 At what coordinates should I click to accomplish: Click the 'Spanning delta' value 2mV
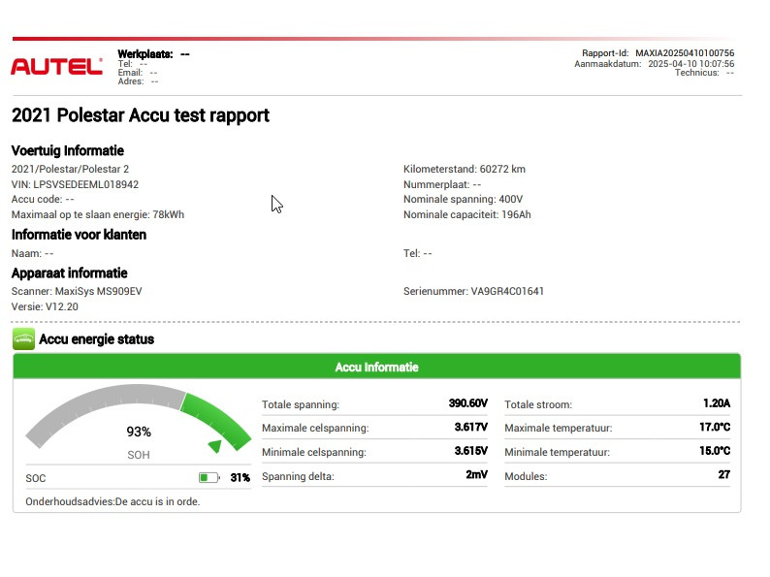(x=477, y=474)
